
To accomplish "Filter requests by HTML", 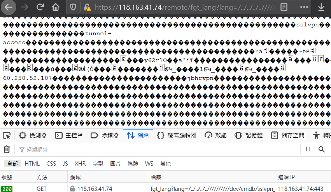I will point(32,164).
